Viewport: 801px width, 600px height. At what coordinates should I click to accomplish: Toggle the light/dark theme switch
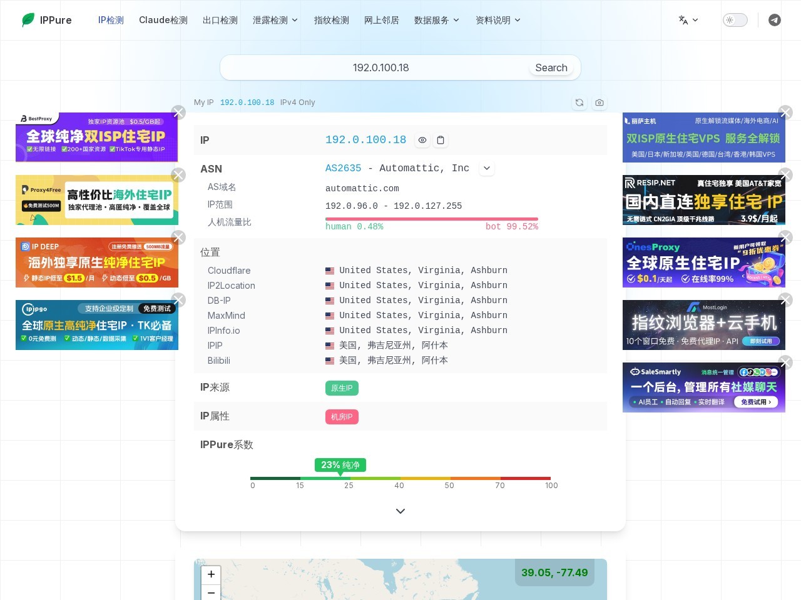tap(735, 20)
